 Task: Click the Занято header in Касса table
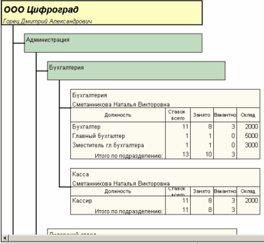click(x=202, y=191)
